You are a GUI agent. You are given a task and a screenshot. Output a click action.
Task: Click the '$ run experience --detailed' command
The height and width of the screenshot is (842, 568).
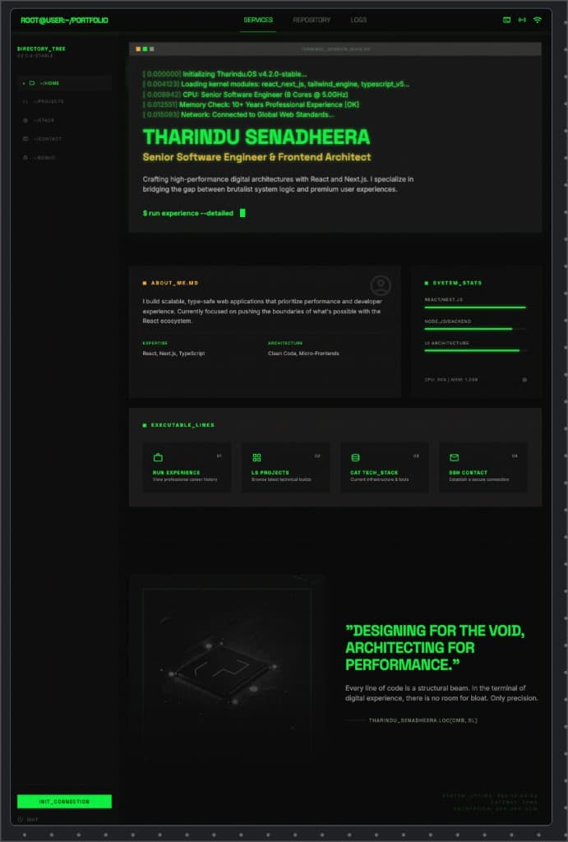point(188,213)
